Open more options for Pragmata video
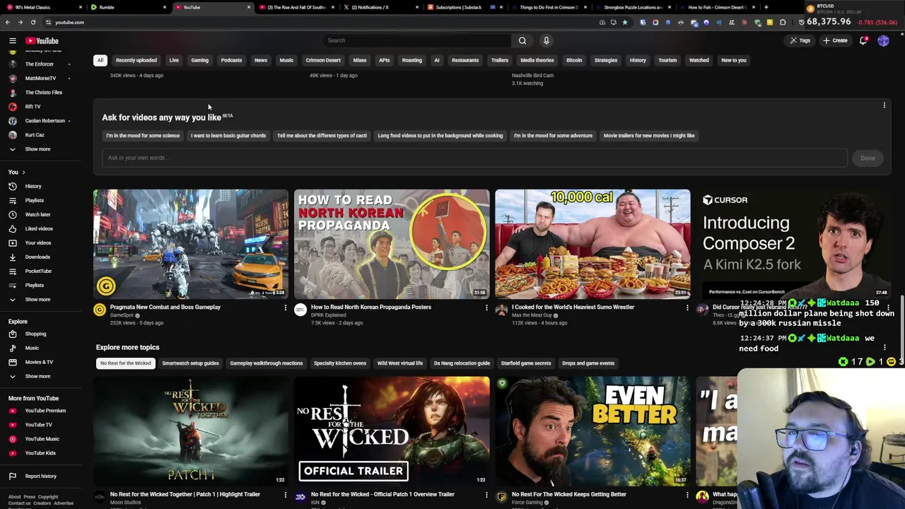 point(286,308)
